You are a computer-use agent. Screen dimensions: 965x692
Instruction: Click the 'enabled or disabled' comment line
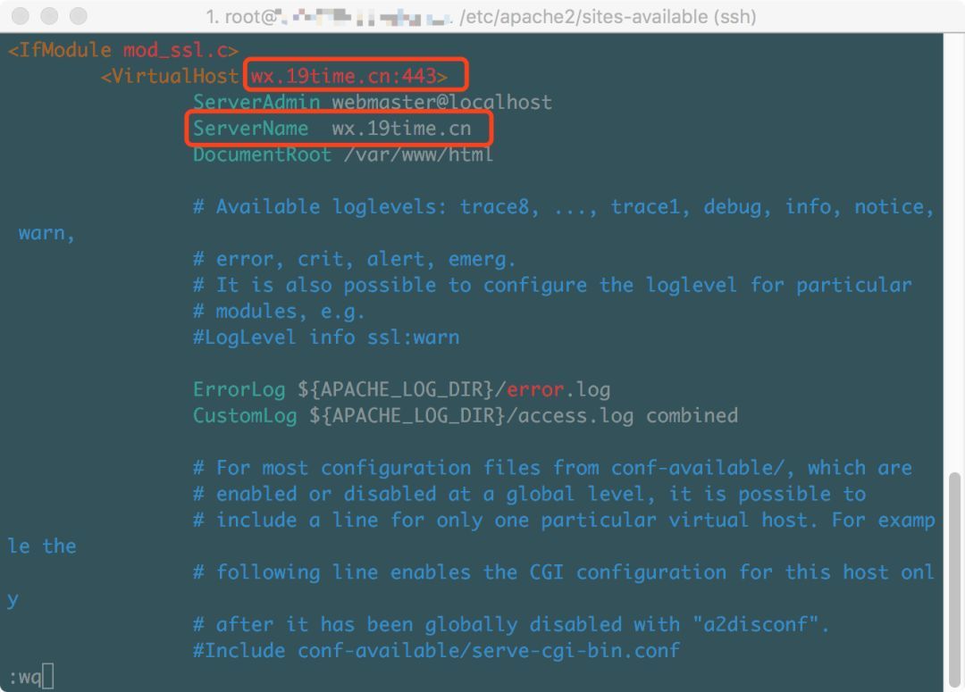529,494
